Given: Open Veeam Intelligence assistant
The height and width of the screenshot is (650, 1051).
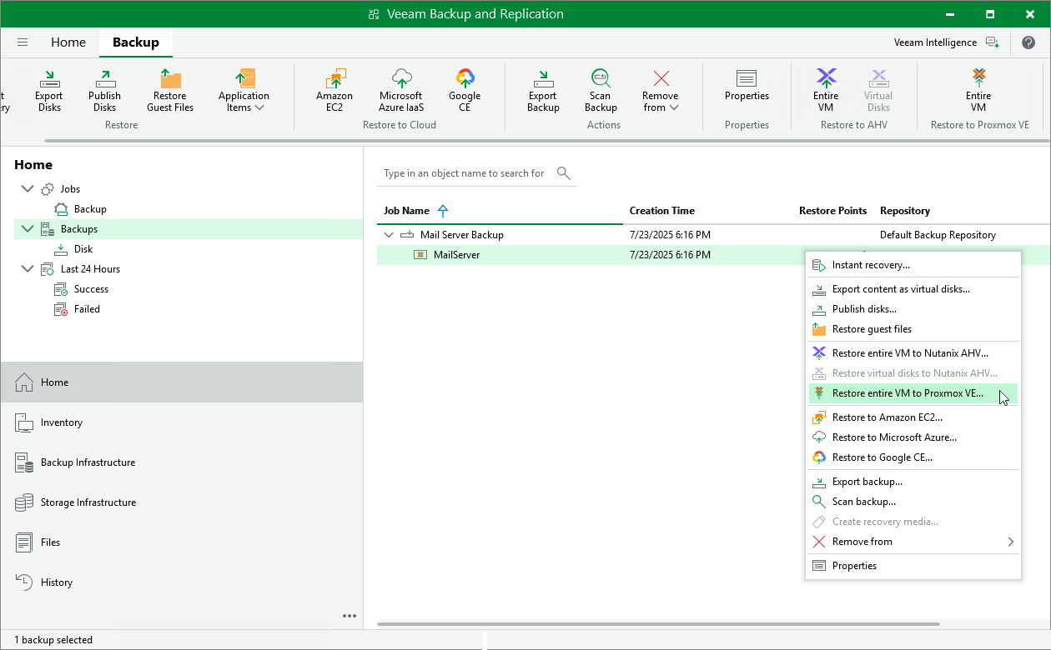Looking at the screenshot, I should tap(946, 42).
